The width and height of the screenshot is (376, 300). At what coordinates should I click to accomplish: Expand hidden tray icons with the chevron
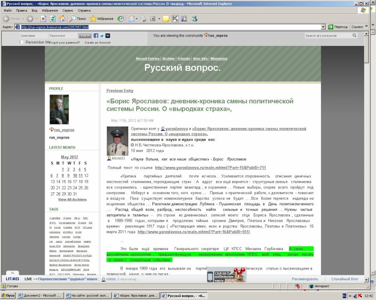(350, 296)
